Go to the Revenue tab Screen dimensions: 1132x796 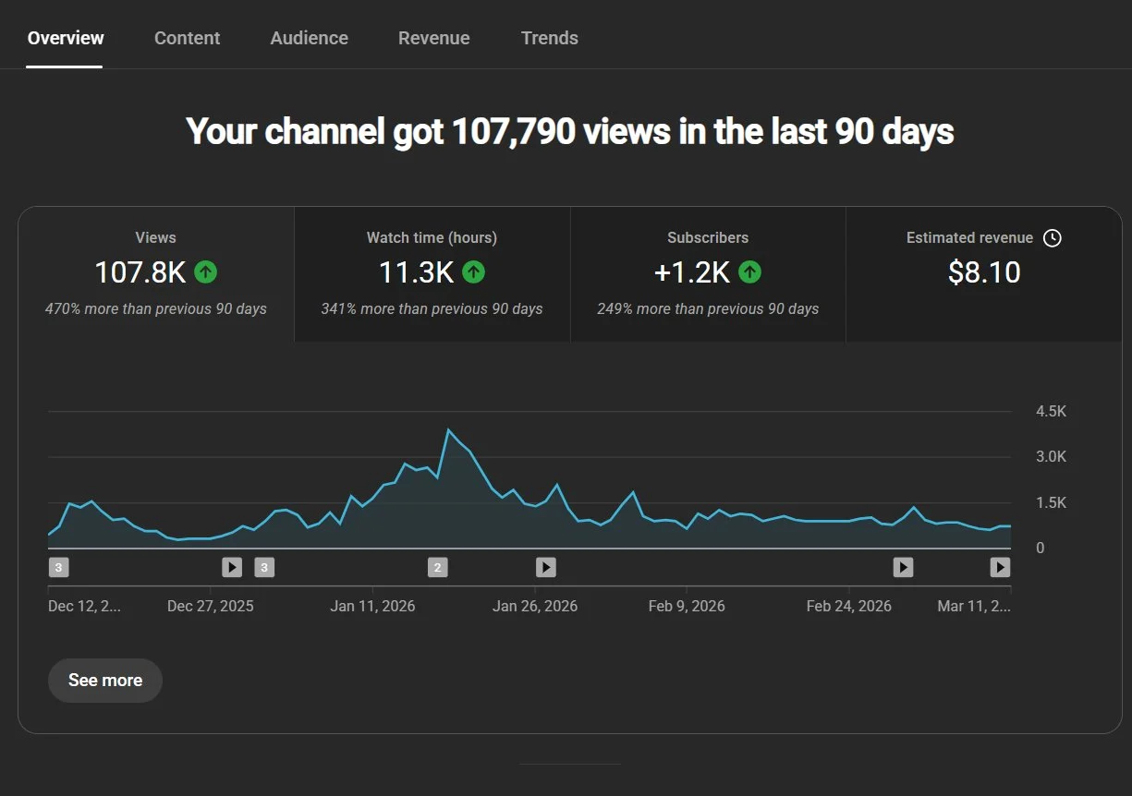click(433, 38)
